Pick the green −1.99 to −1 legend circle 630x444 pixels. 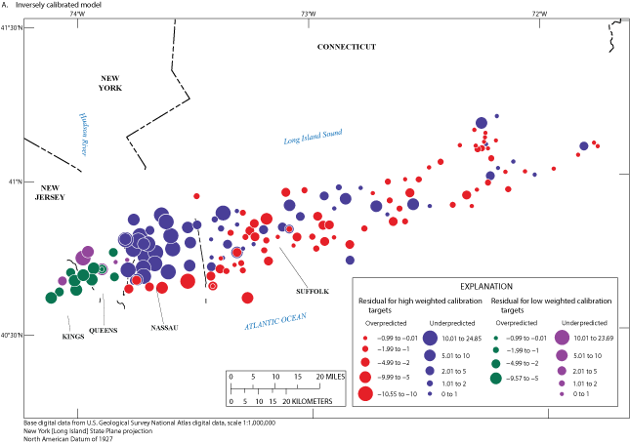click(x=495, y=348)
